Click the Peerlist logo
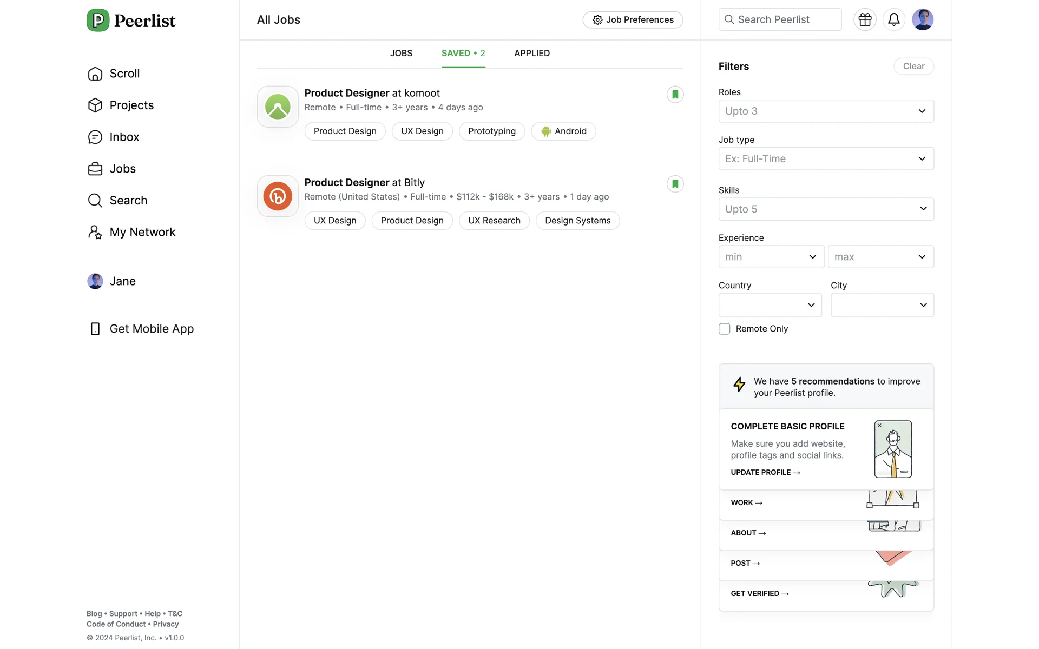This screenshot has width=1039, height=649. [x=131, y=21]
